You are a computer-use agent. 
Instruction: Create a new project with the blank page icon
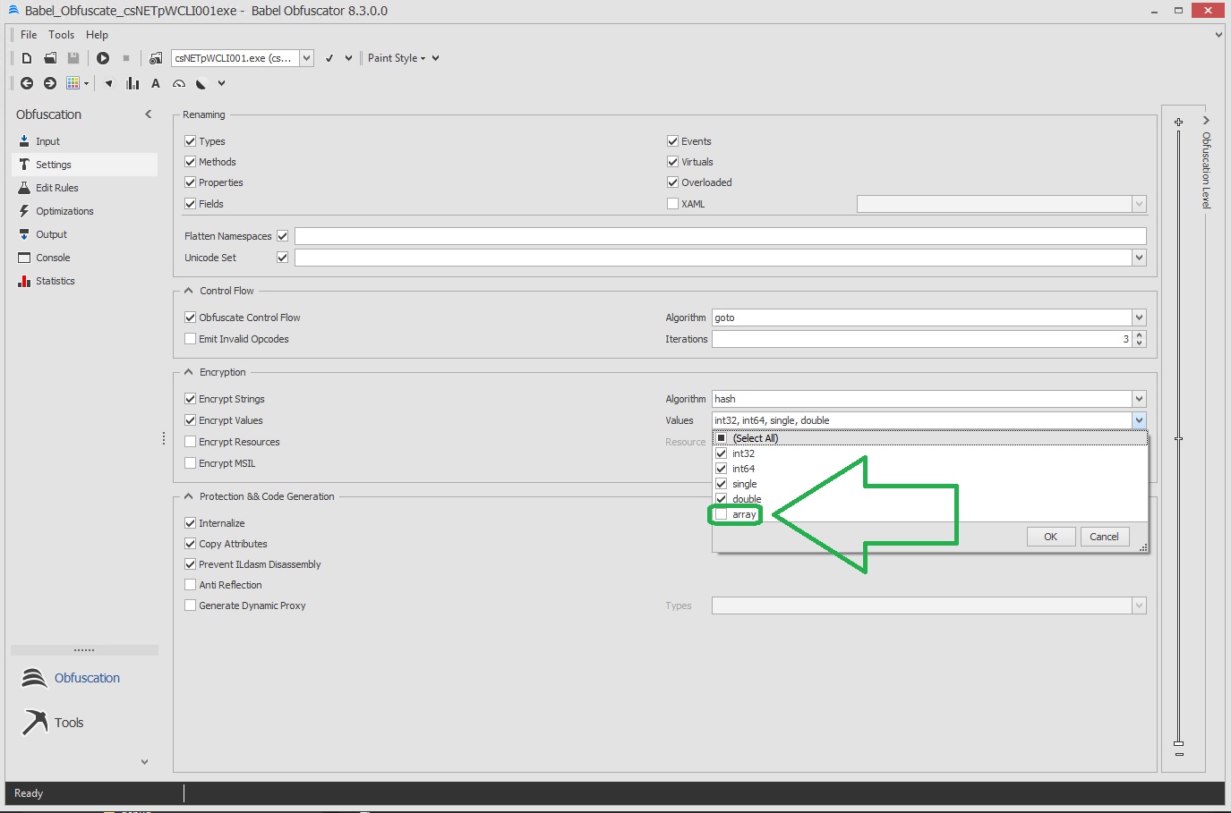(27, 58)
